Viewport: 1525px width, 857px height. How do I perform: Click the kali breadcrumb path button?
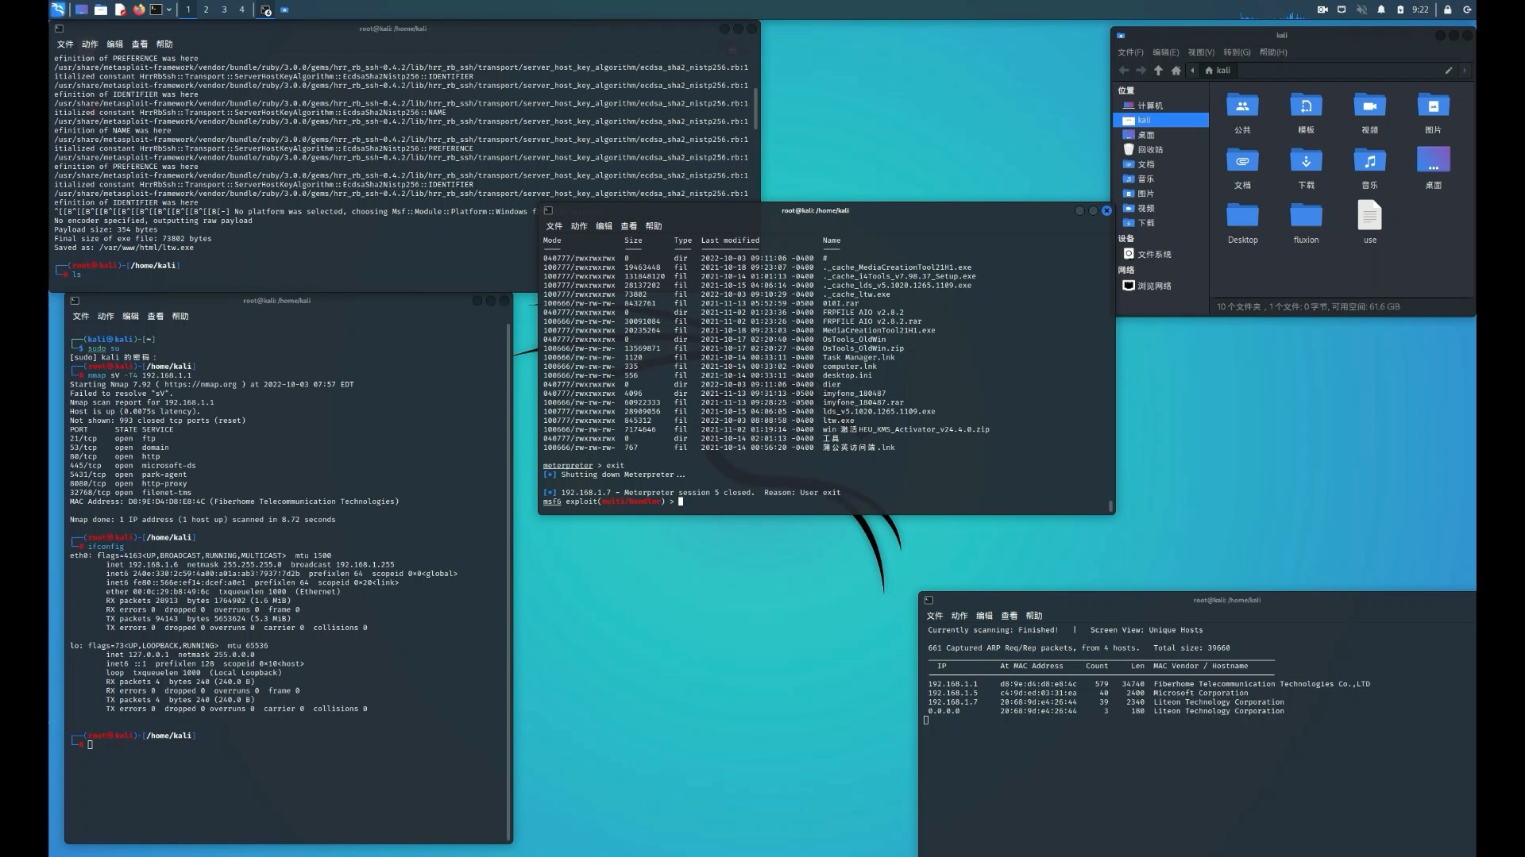(1218, 71)
